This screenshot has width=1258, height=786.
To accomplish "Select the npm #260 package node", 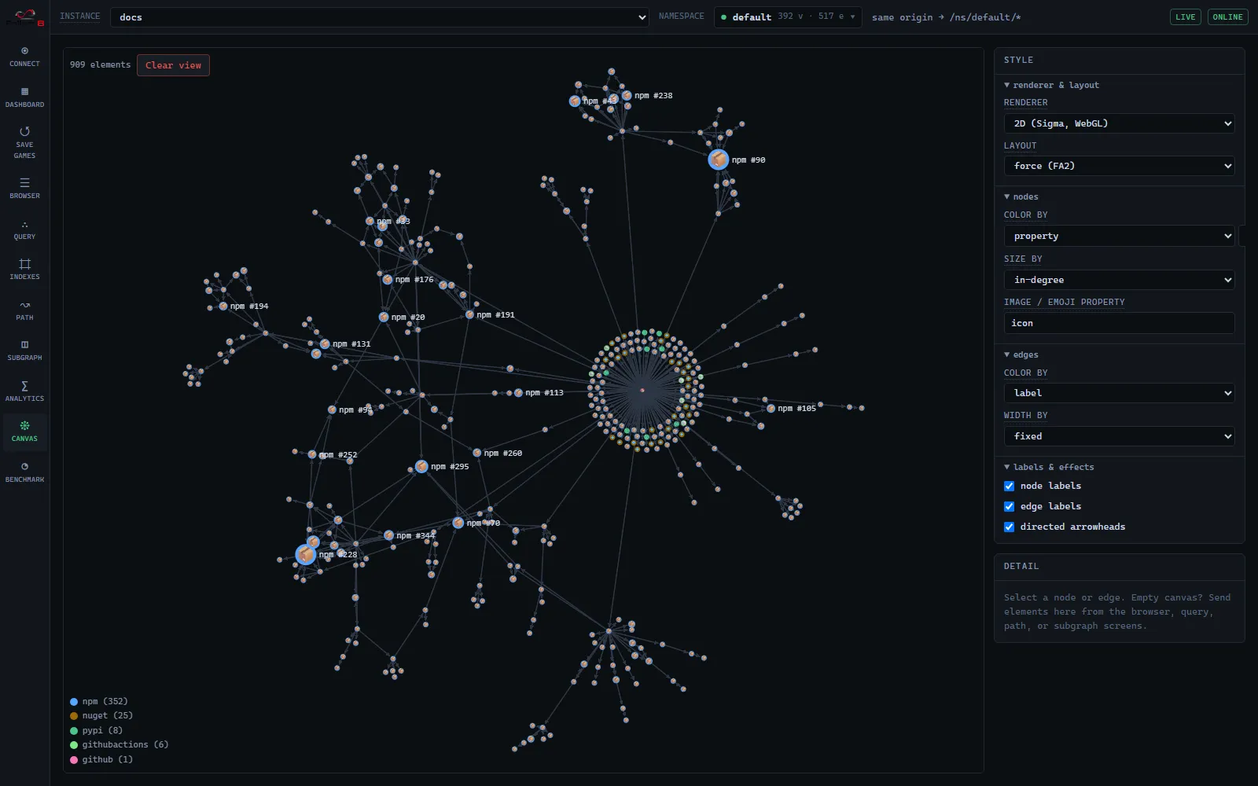I will click(476, 453).
